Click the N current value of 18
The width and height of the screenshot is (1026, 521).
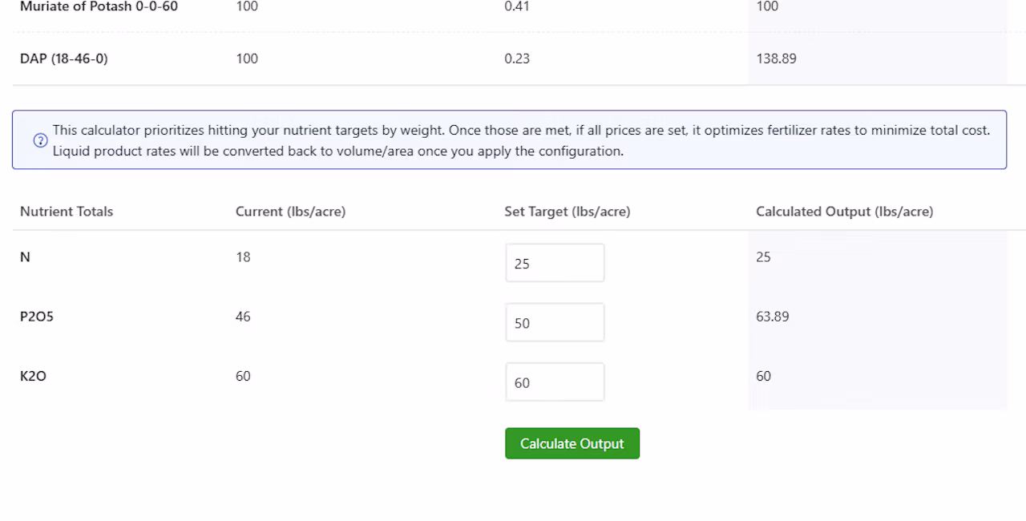tap(243, 257)
